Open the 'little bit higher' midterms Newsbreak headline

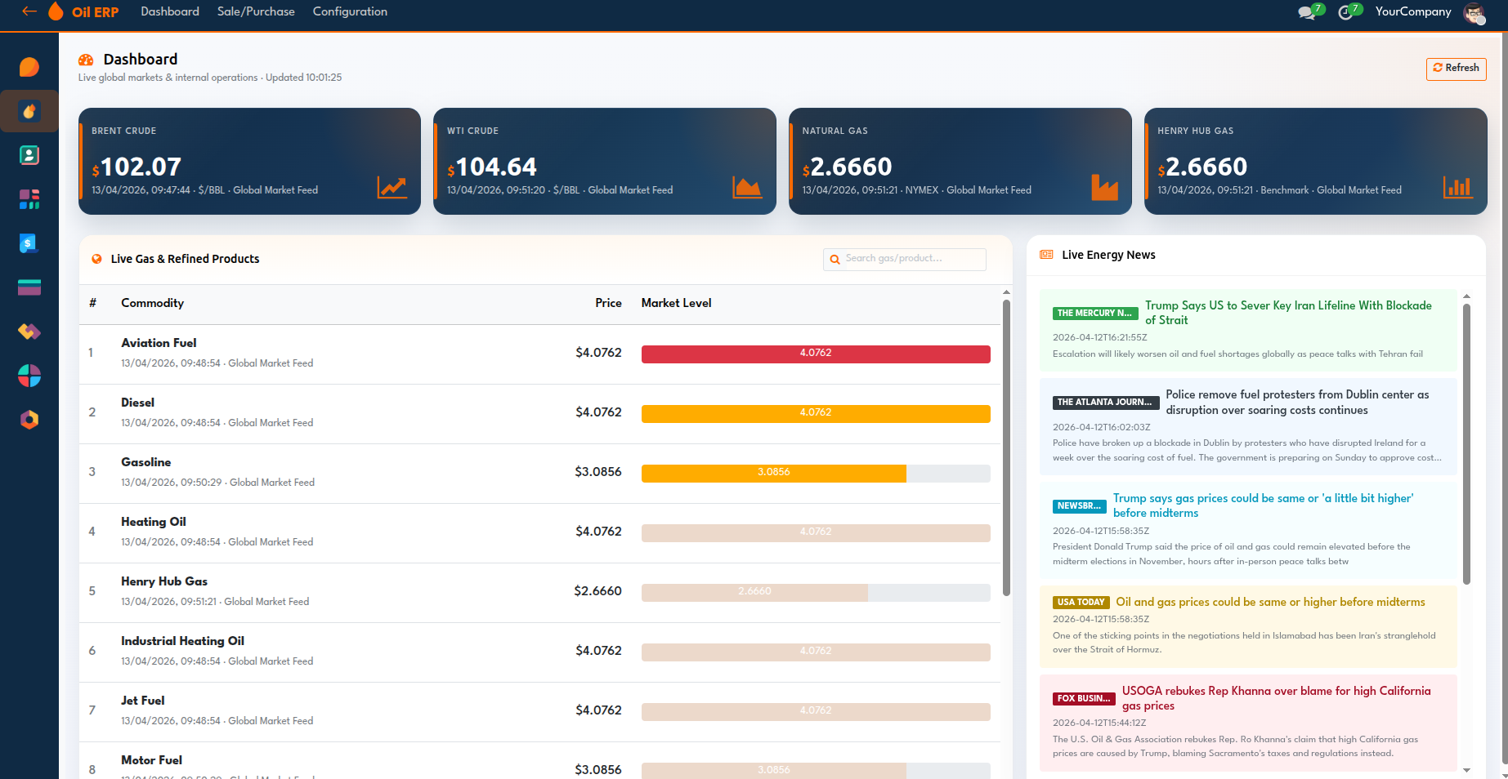1263,505
